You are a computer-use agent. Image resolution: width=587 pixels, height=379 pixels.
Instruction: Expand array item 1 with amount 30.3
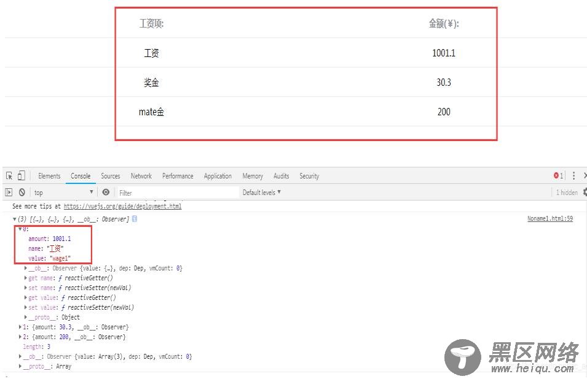[x=20, y=327]
